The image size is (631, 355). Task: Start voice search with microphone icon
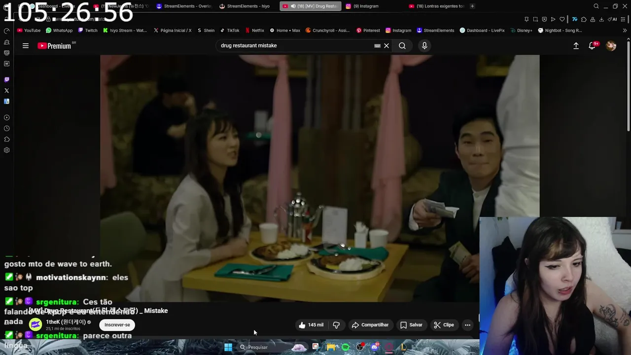point(424,46)
